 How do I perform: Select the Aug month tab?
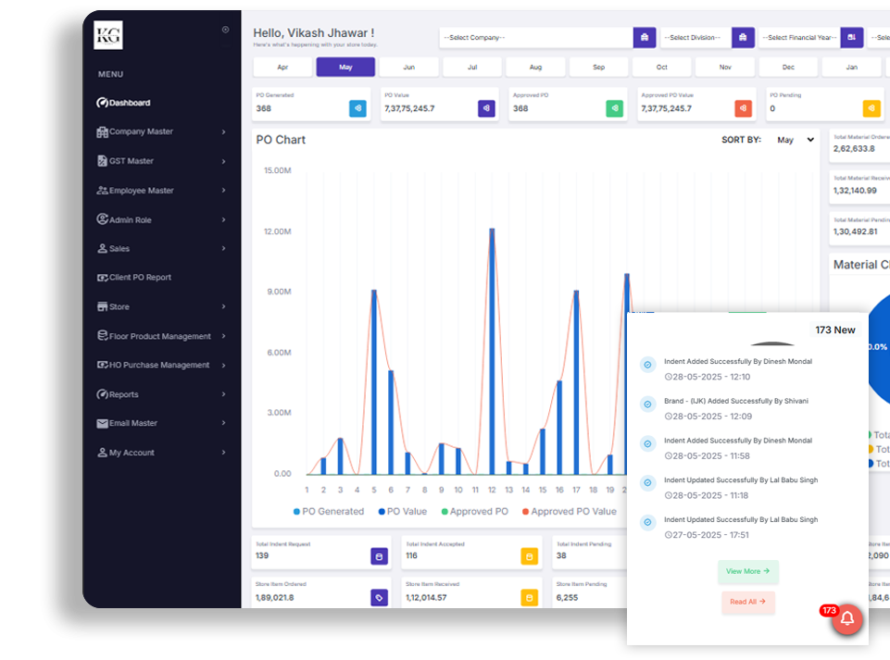point(535,68)
